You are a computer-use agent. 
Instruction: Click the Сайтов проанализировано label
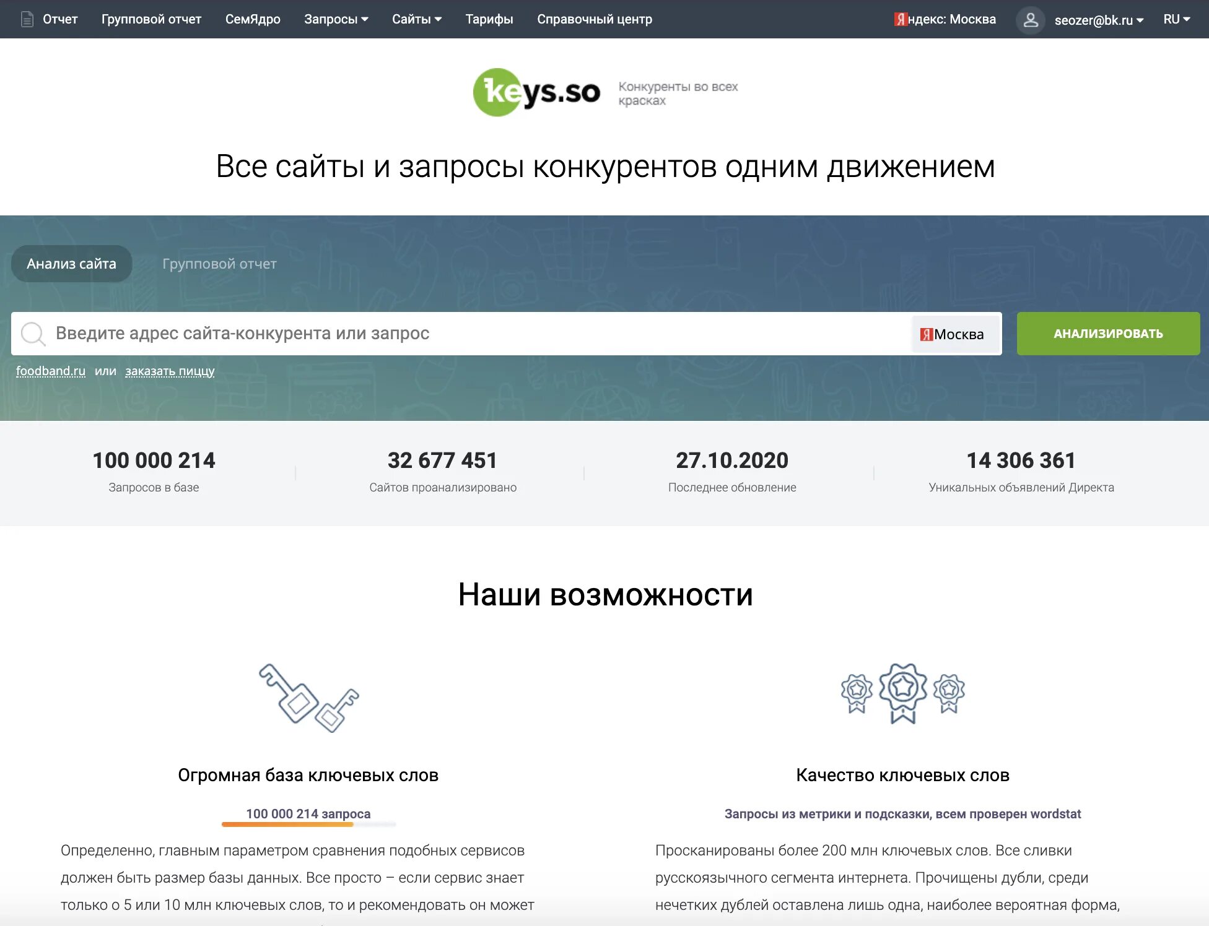pos(443,488)
